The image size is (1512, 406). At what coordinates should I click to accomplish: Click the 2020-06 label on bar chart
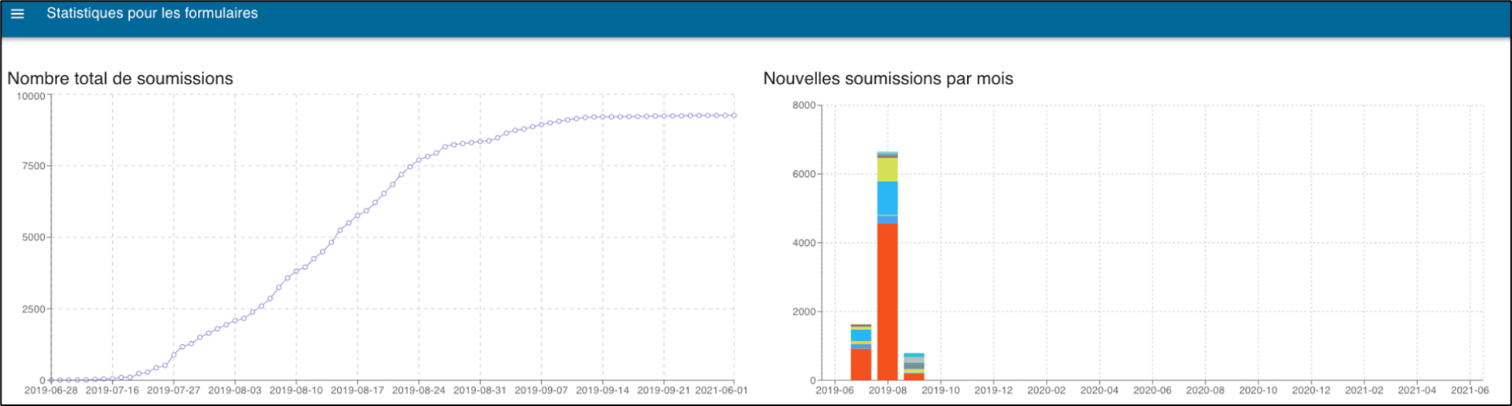click(1153, 391)
